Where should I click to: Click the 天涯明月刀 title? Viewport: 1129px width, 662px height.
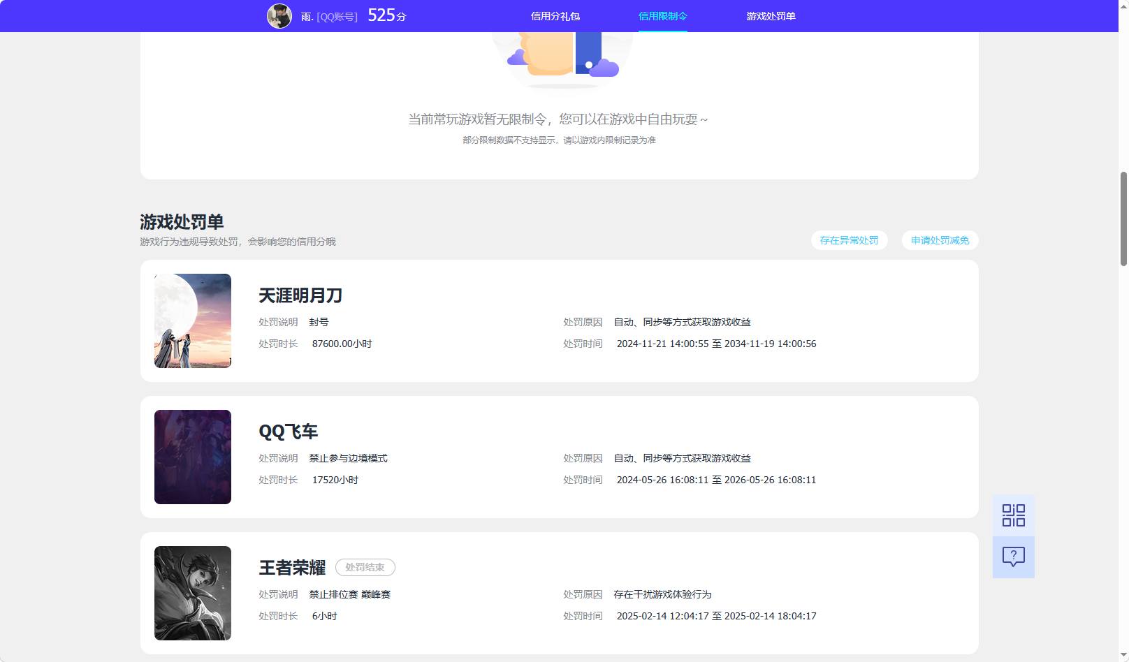[300, 295]
